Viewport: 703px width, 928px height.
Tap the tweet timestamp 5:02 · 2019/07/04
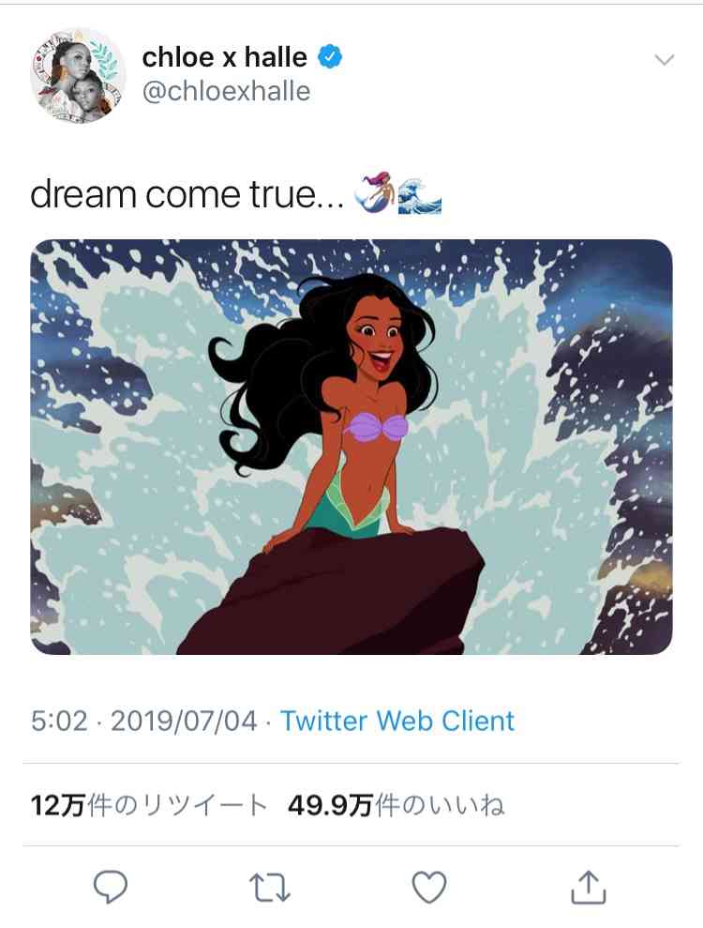143,721
